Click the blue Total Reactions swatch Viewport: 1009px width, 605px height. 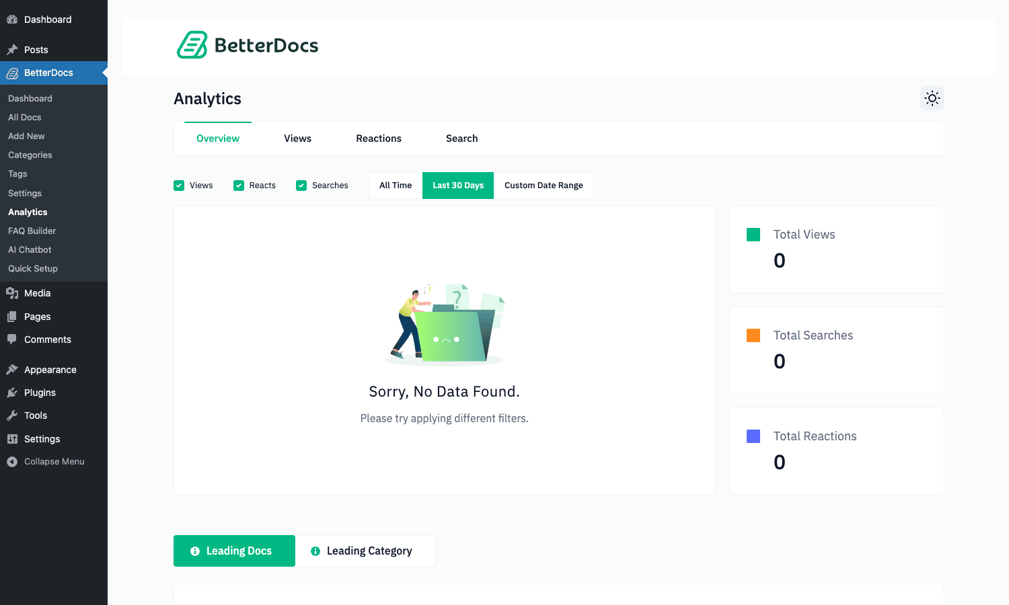tap(753, 436)
